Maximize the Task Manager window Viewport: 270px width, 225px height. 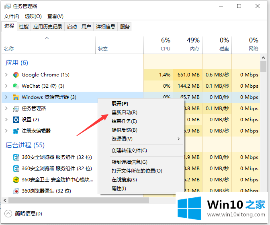pyautogui.click(x=239, y=6)
